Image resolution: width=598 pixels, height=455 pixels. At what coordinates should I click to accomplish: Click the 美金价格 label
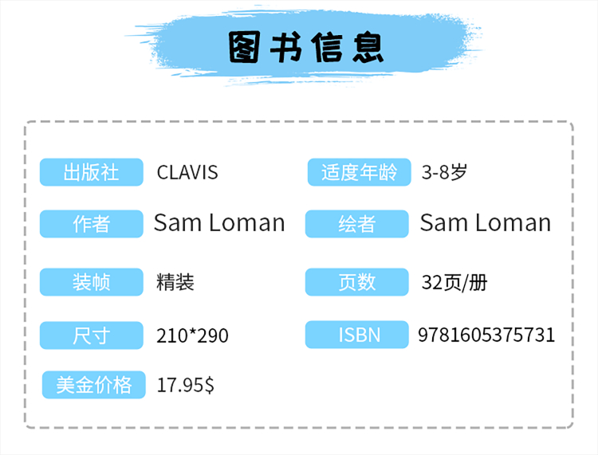tap(94, 385)
